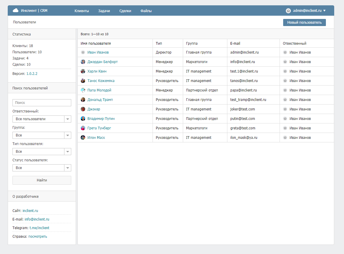Go to the Клиенты menu section
The height and width of the screenshot is (254, 344).
click(82, 11)
